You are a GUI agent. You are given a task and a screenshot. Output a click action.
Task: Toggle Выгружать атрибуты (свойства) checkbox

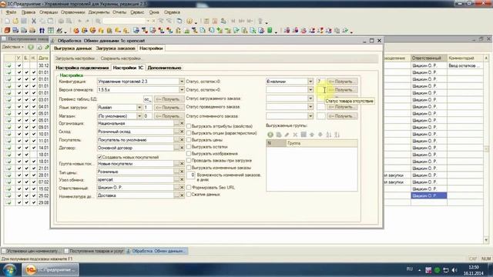point(189,126)
